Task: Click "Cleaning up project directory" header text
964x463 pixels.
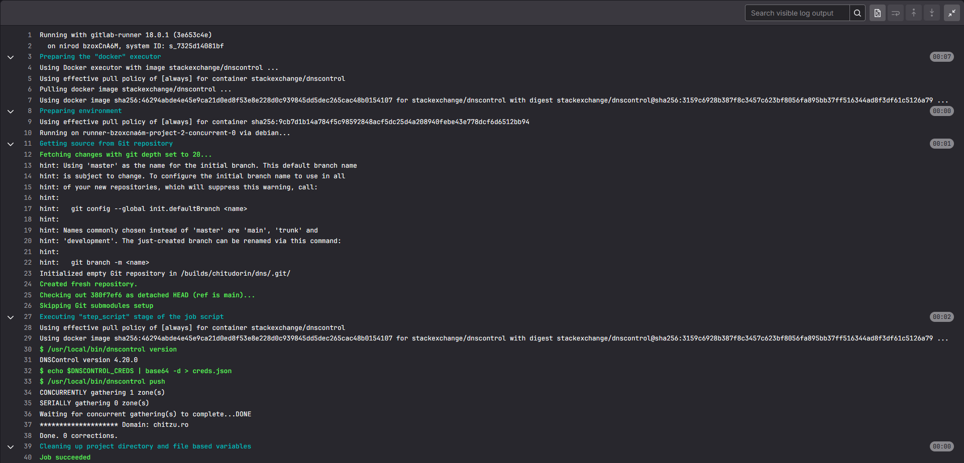Action: [145, 446]
